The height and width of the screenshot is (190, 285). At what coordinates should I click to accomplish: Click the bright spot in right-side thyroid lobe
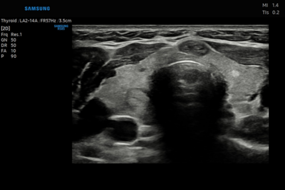click(235, 73)
